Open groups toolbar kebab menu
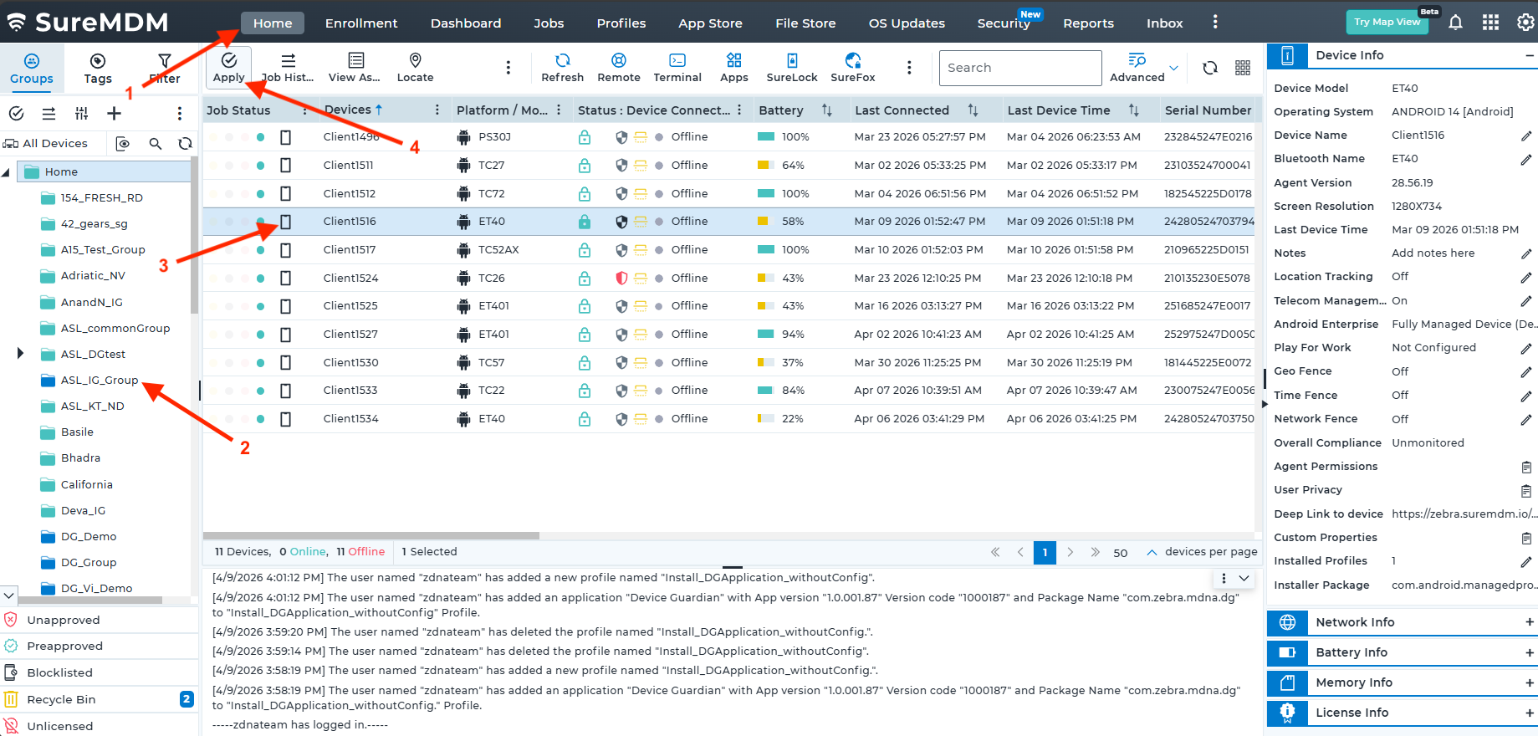 point(179,113)
